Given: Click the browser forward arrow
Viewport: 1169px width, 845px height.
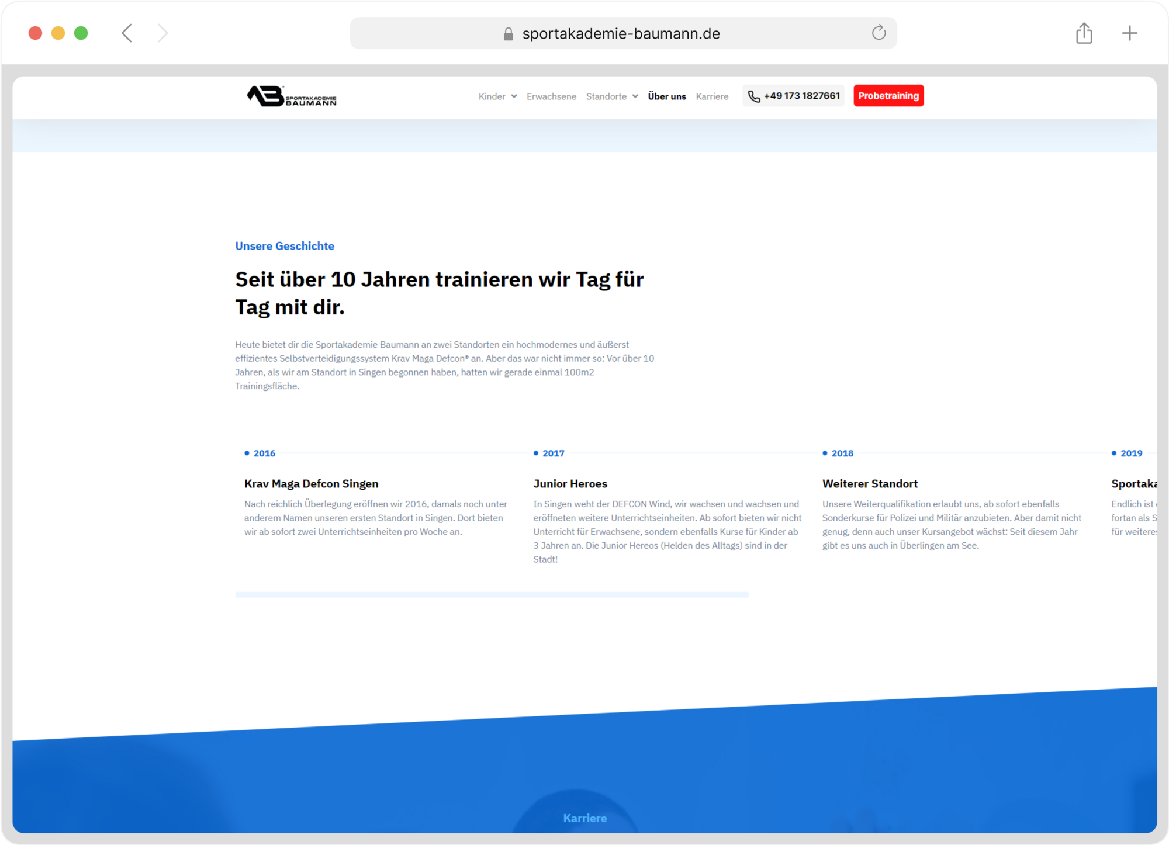Looking at the screenshot, I should click(x=162, y=33).
